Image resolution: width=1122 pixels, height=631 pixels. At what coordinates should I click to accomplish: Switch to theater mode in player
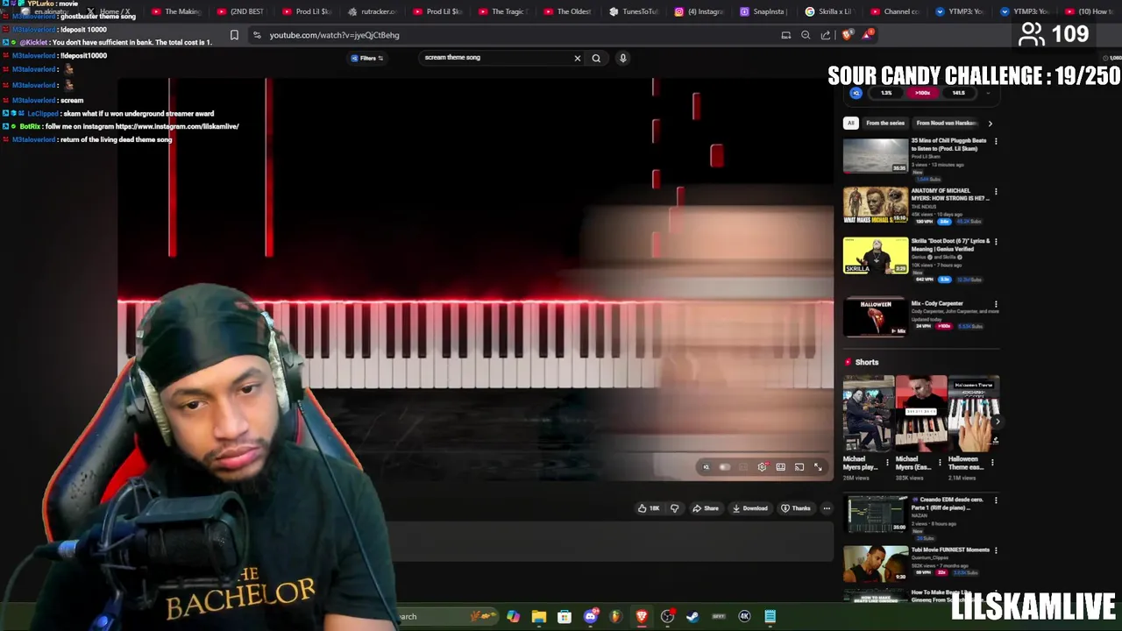click(x=780, y=467)
